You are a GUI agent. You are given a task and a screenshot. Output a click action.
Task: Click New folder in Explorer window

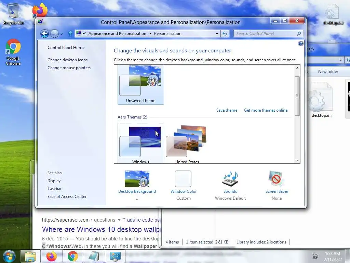click(x=328, y=72)
